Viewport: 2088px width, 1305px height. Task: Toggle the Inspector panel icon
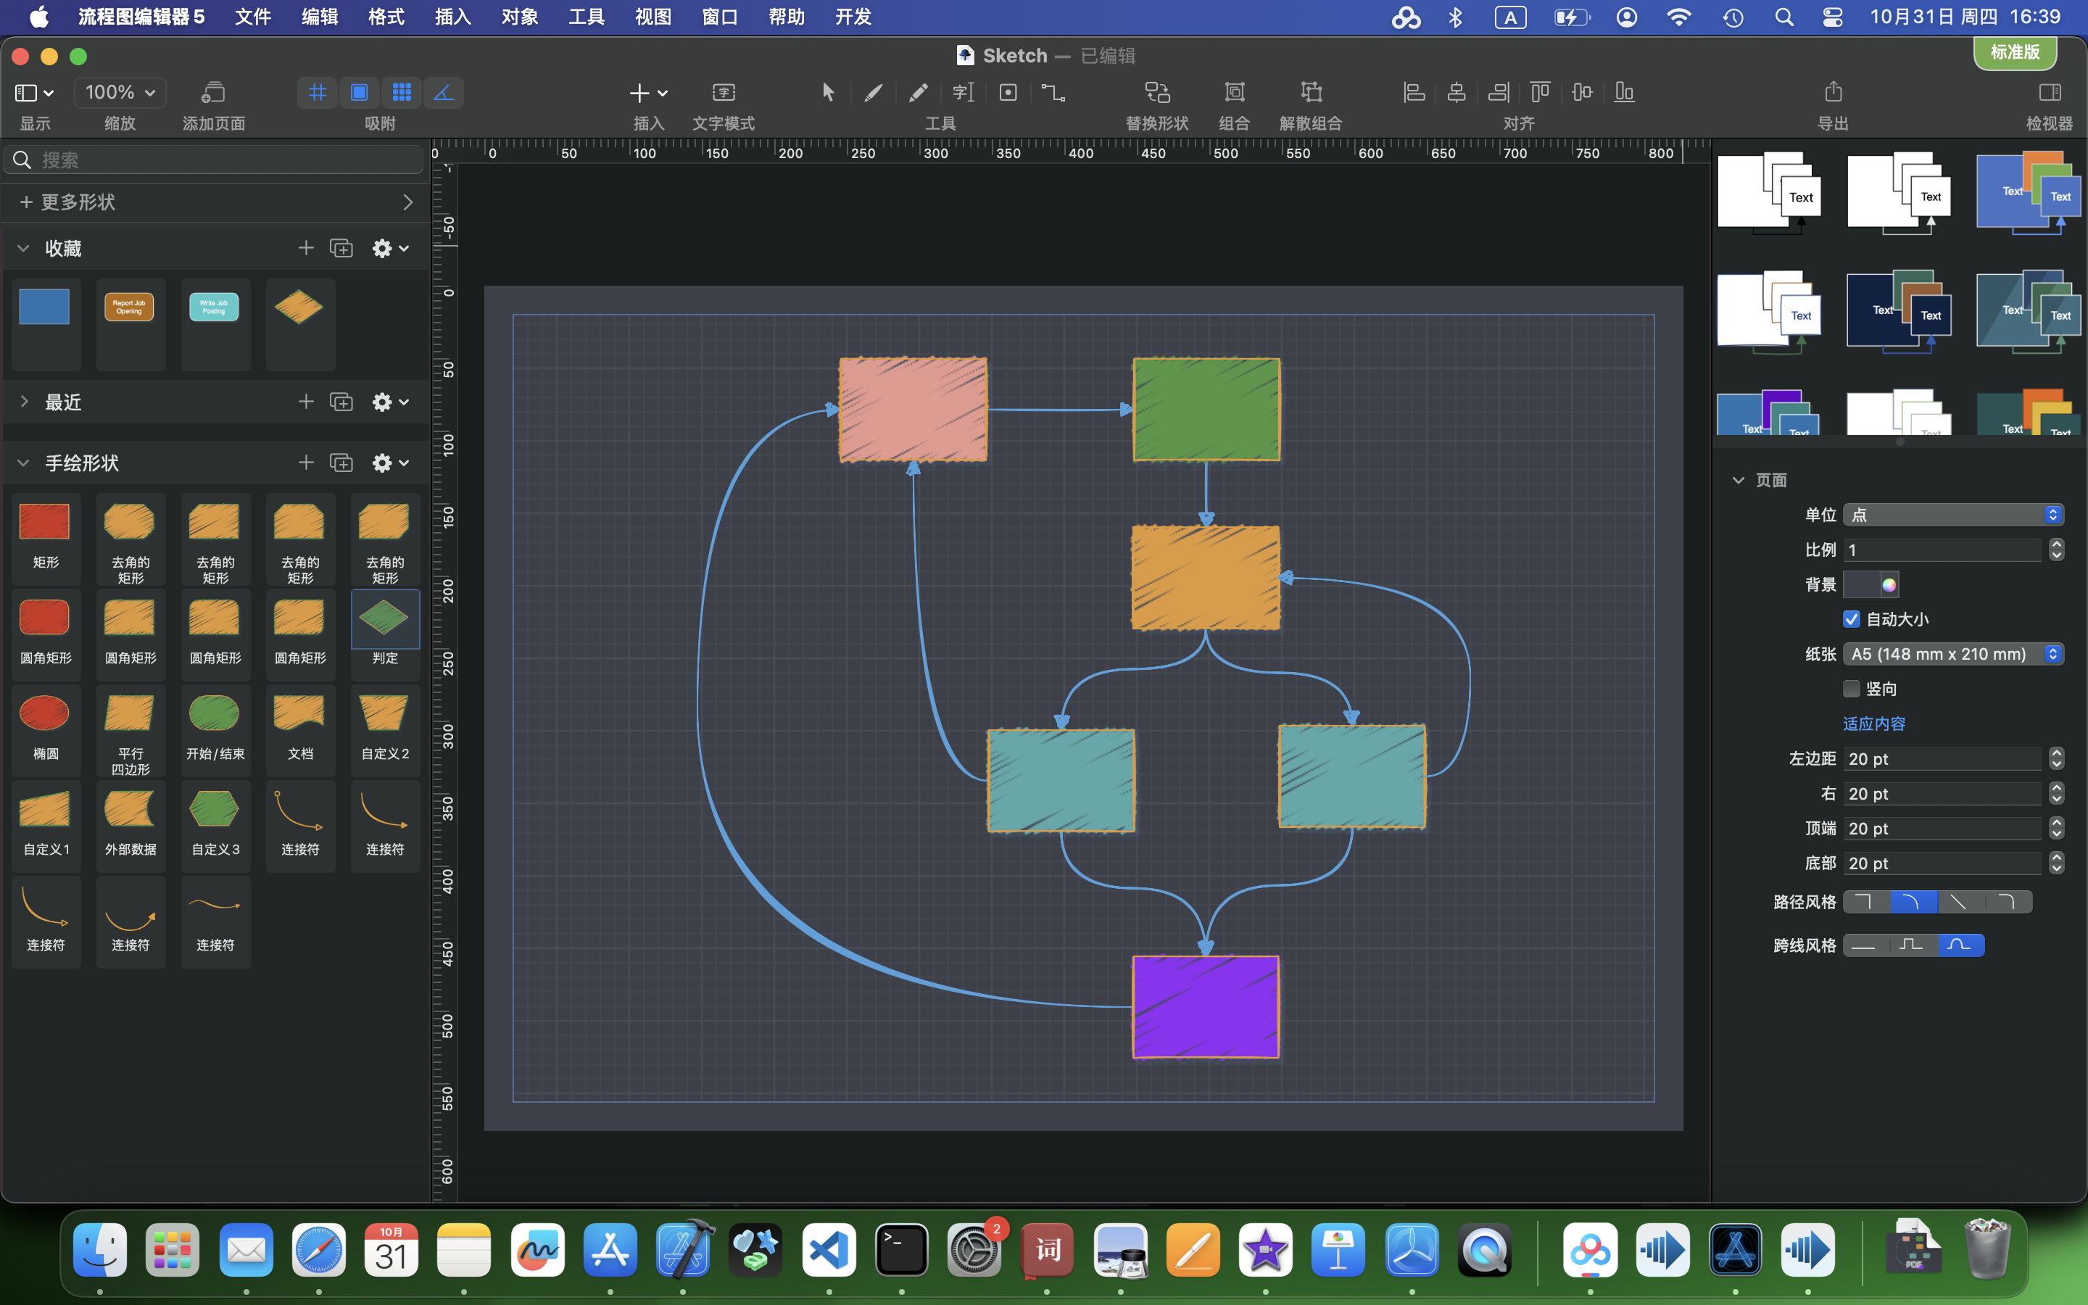pyautogui.click(x=2050, y=92)
